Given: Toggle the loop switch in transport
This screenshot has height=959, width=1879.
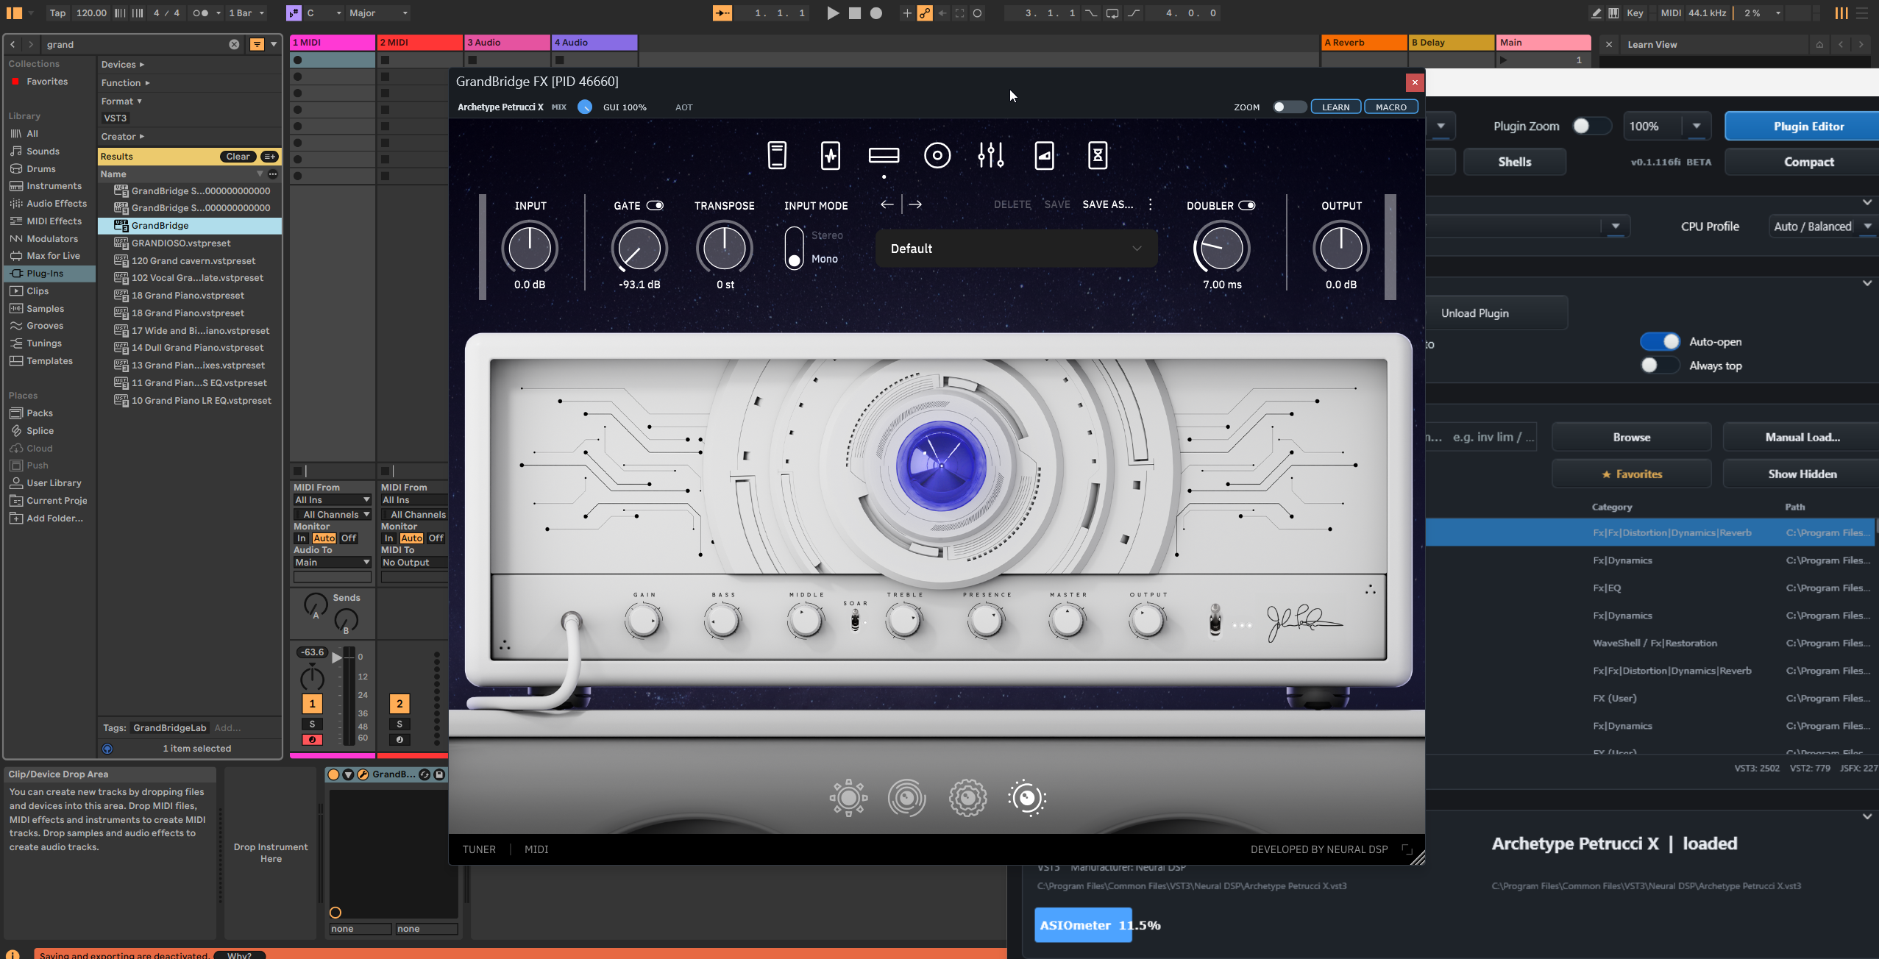Looking at the screenshot, I should click(x=1112, y=13).
